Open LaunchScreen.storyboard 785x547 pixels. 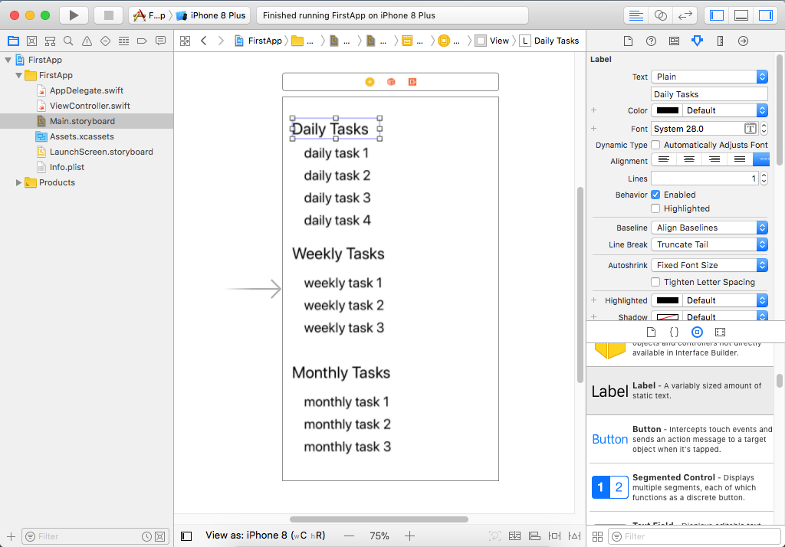(101, 152)
